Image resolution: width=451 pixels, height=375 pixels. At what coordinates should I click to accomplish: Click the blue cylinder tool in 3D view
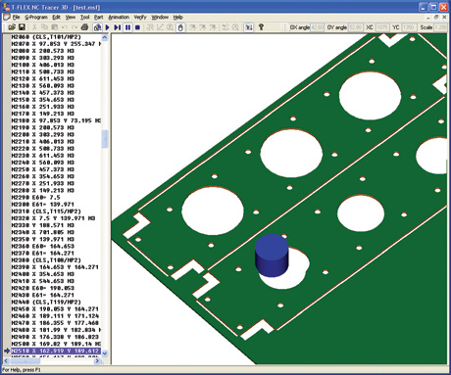(272, 256)
